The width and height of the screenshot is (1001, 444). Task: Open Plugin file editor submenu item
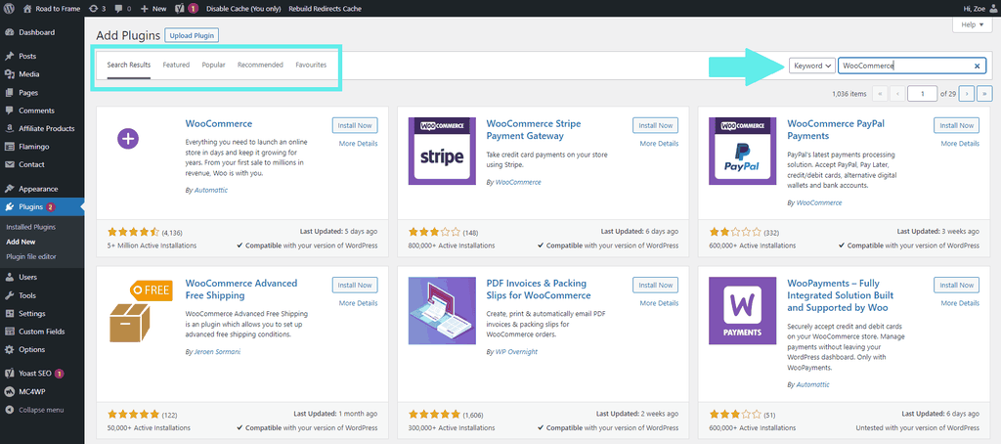coord(31,257)
